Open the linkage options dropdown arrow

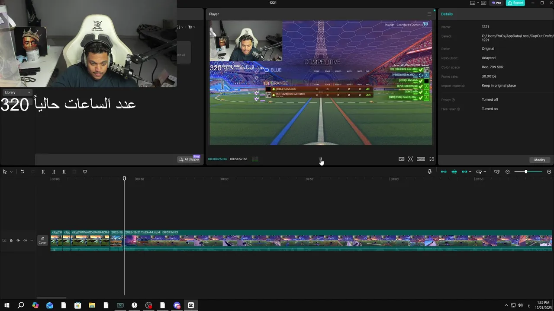tap(470, 172)
